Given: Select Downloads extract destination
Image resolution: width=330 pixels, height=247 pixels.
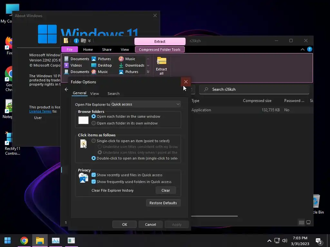Looking at the screenshot, I should click(131, 65).
